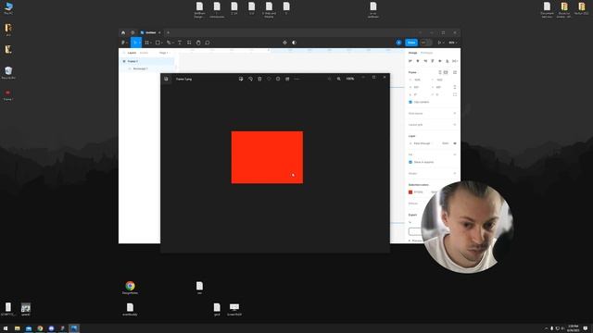The image size is (593, 333).
Task: Show file info in Photos
Action: coord(278,79)
